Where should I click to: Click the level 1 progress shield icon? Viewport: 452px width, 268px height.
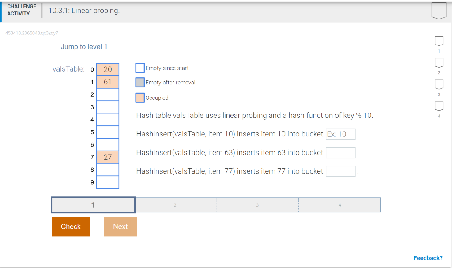(439, 41)
